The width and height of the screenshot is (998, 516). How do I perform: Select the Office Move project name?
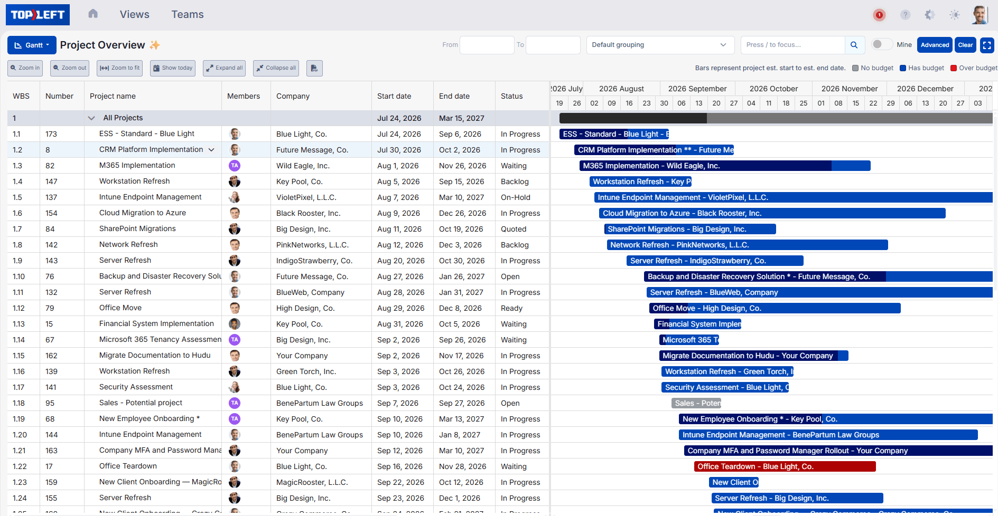coord(120,308)
